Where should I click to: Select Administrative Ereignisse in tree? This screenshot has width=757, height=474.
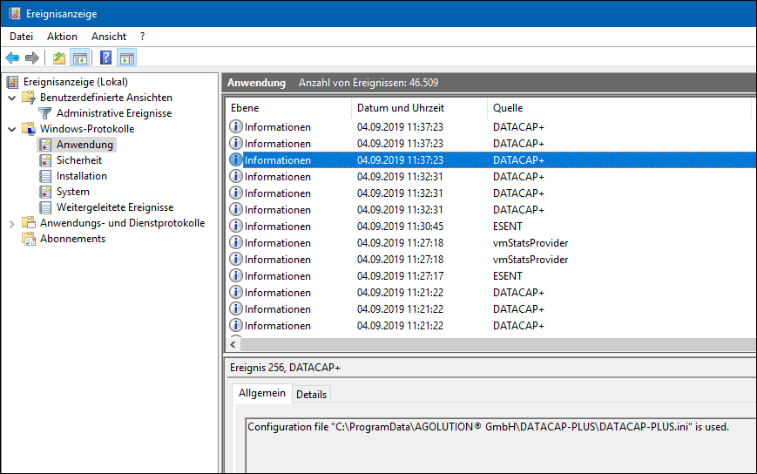click(x=114, y=113)
